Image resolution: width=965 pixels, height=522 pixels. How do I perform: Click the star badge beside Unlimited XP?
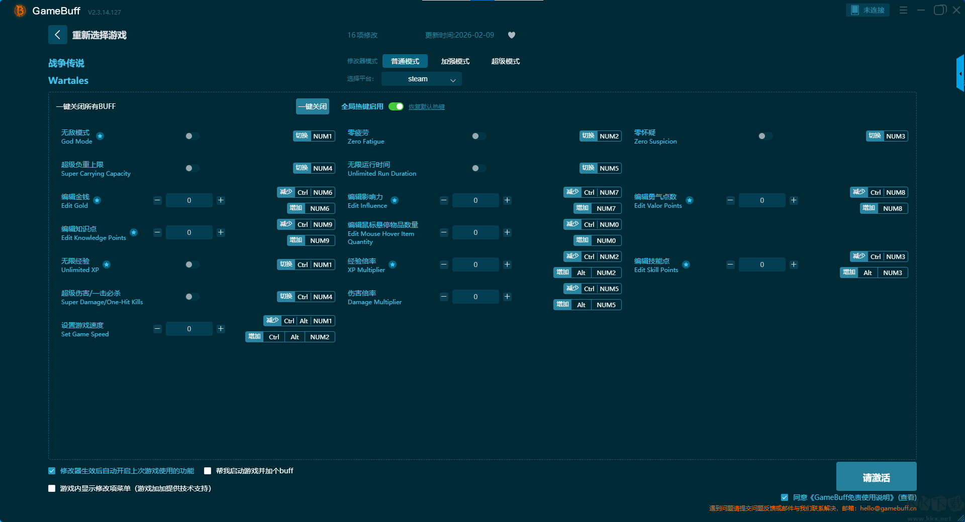click(107, 265)
